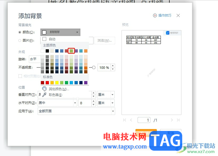
Task: Click the preview page number field
Action: click(144, 120)
